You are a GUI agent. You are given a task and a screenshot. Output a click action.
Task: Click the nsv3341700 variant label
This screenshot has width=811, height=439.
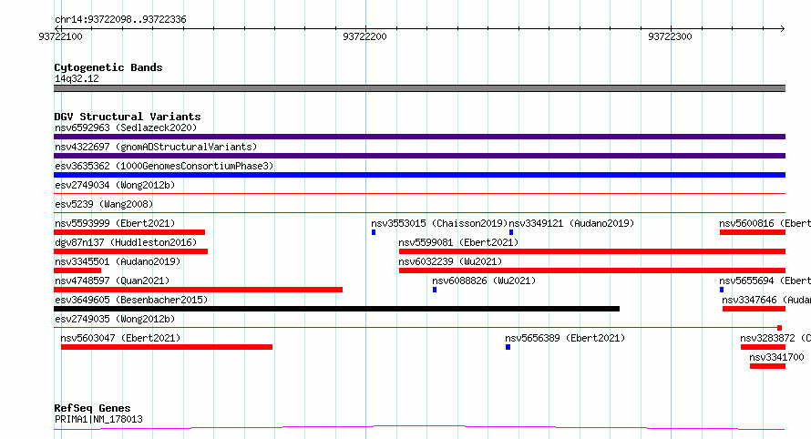777,357
